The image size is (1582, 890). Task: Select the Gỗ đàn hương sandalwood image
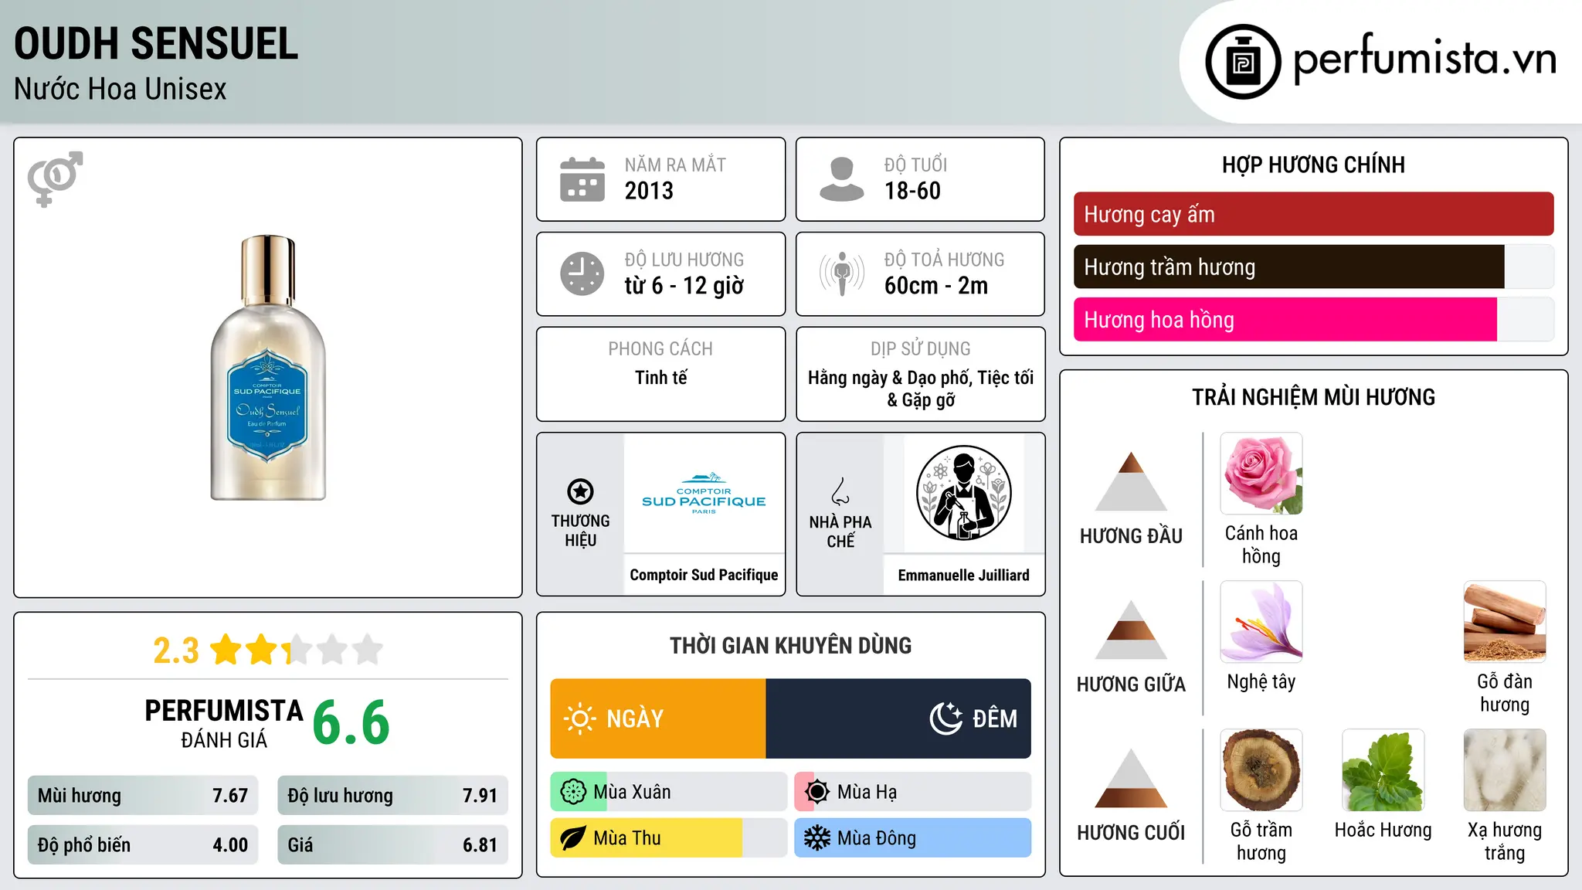point(1505,622)
